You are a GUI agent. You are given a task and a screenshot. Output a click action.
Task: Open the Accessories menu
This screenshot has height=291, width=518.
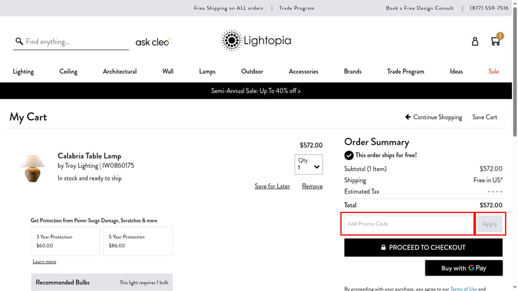pos(304,72)
